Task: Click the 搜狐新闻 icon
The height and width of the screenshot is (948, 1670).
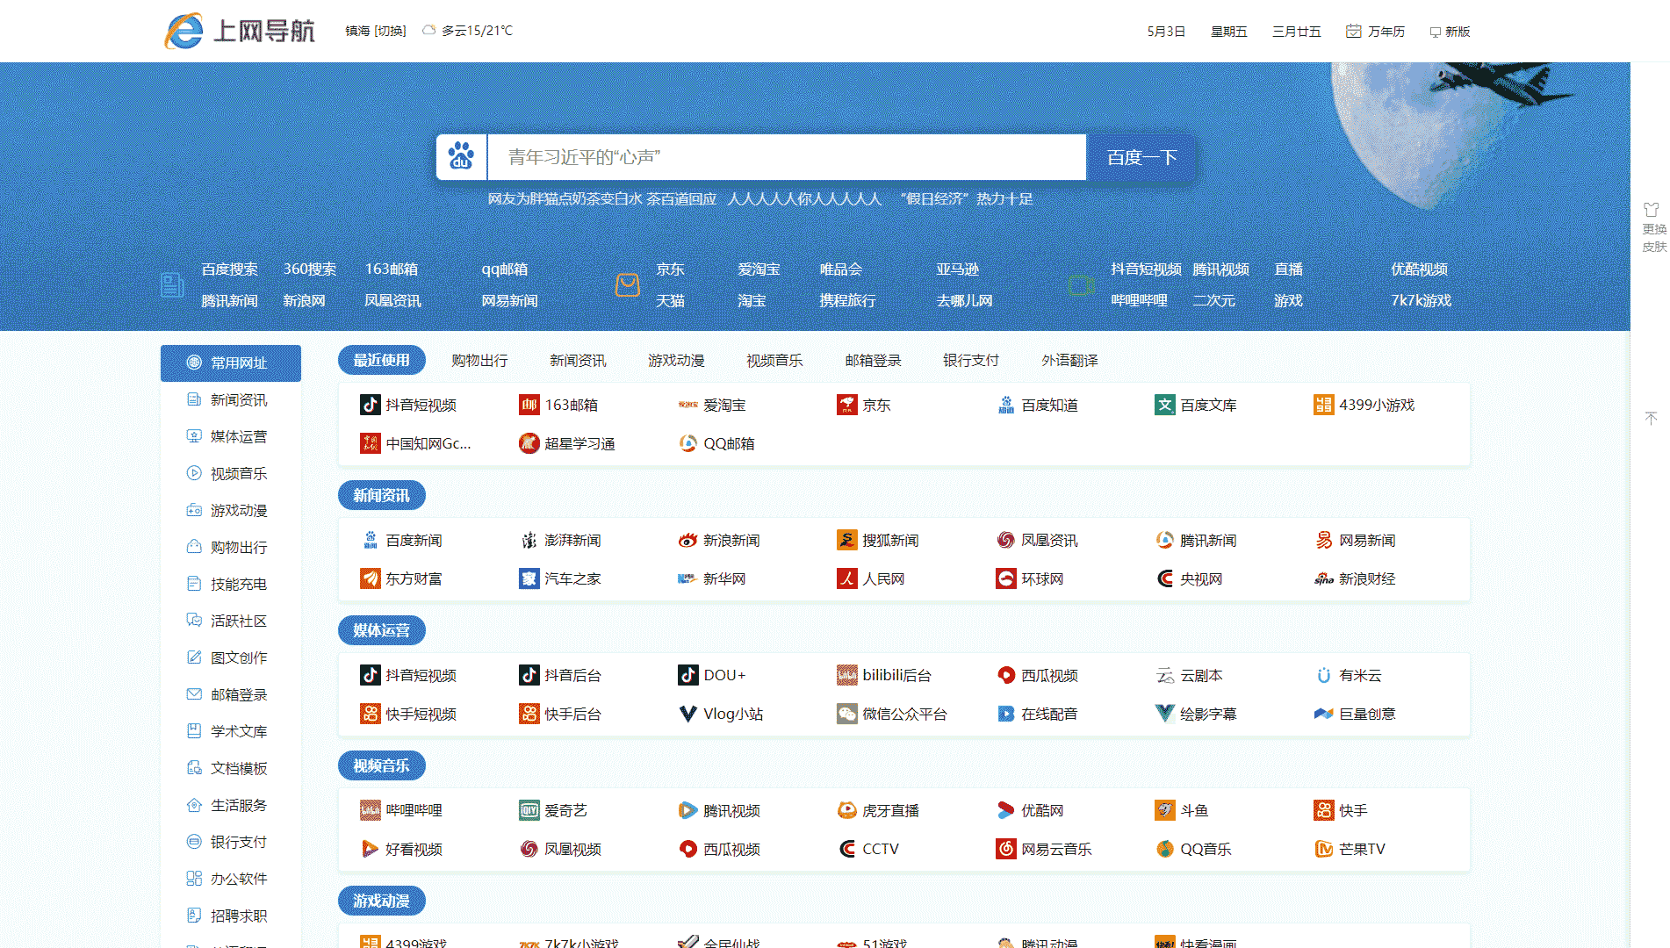Action: pyautogui.click(x=846, y=540)
